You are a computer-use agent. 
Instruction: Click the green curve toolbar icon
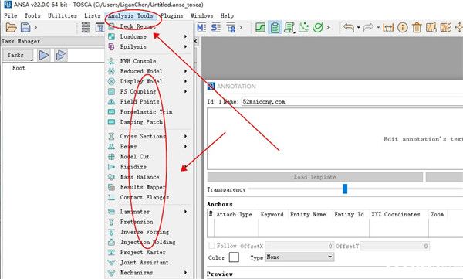(x=260, y=28)
